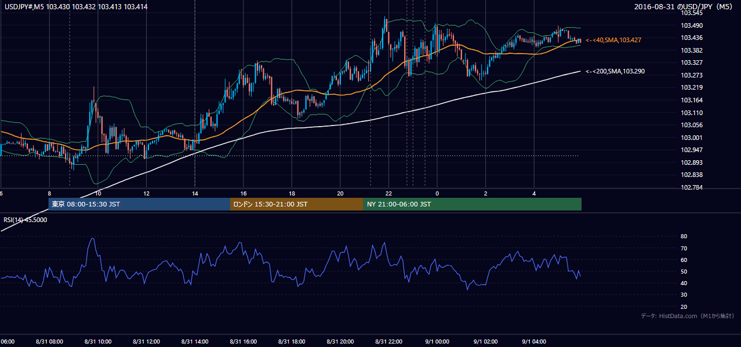Click RSI scale value 30
Image resolution: width=741 pixels, height=347 pixels.
pyautogui.click(x=684, y=295)
